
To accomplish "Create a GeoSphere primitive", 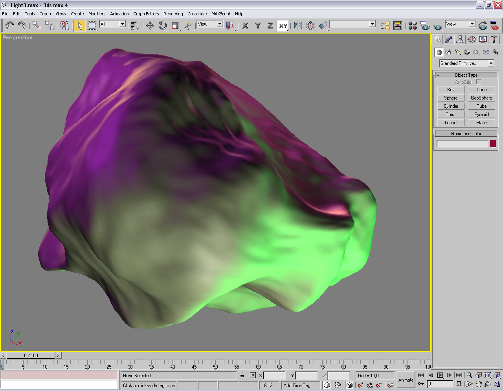I will click(481, 98).
